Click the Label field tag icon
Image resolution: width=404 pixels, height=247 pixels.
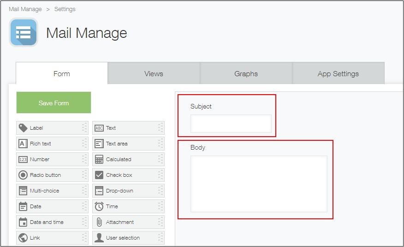(23, 128)
